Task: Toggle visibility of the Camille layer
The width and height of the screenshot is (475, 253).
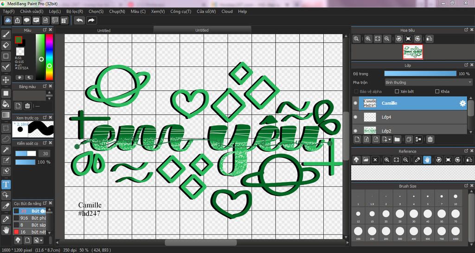Action: click(x=355, y=104)
